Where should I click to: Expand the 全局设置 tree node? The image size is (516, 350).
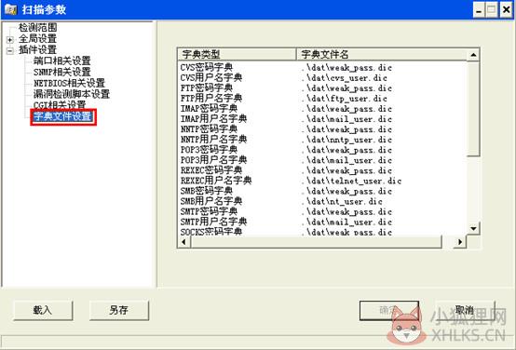point(10,40)
